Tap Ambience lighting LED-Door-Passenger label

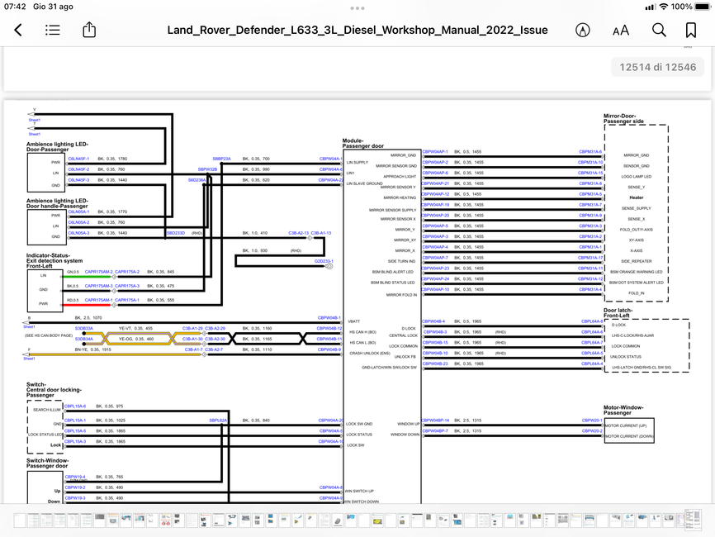(58, 147)
